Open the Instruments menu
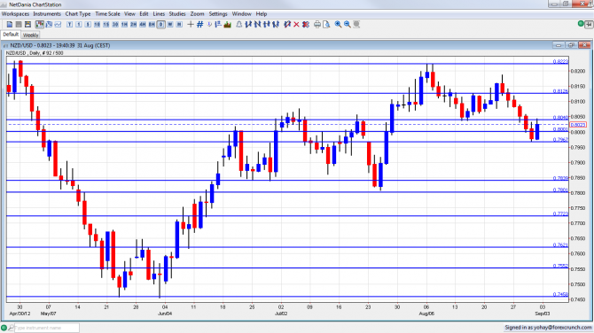The width and height of the screenshot is (594, 333). (47, 13)
